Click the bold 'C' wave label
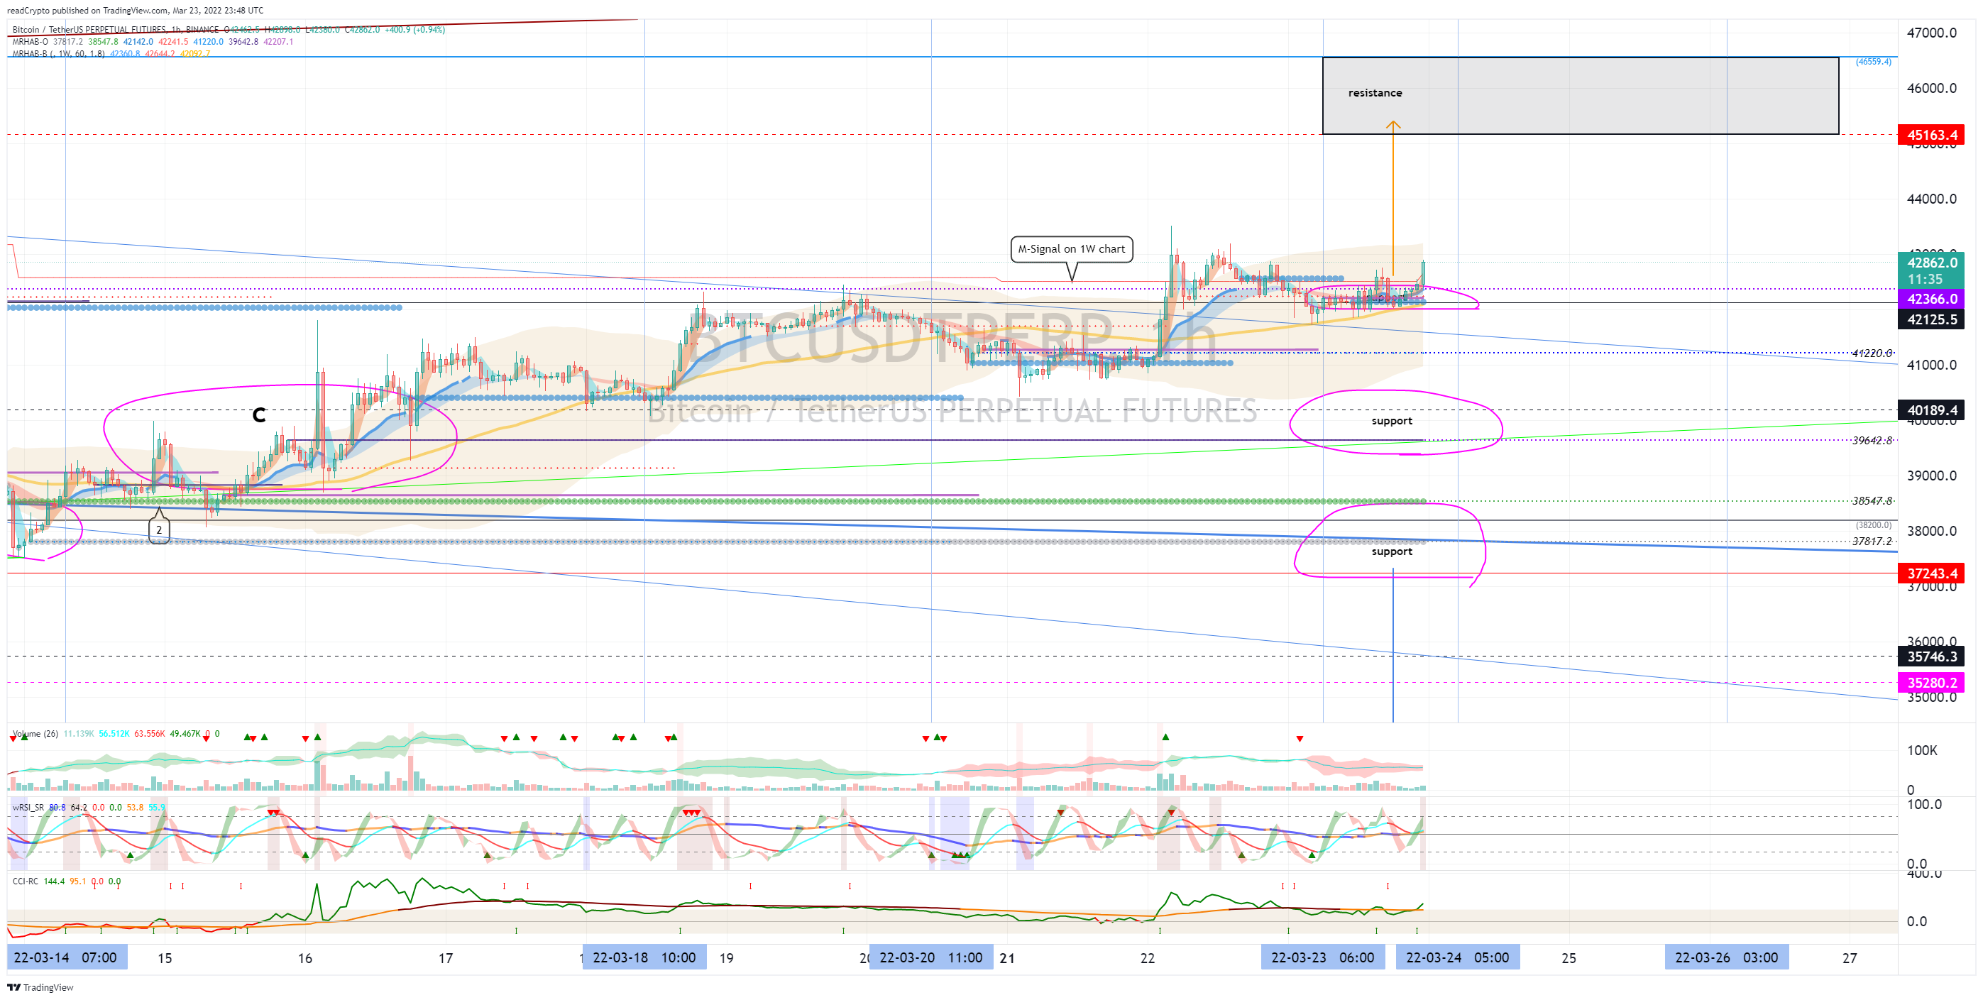 [x=260, y=416]
